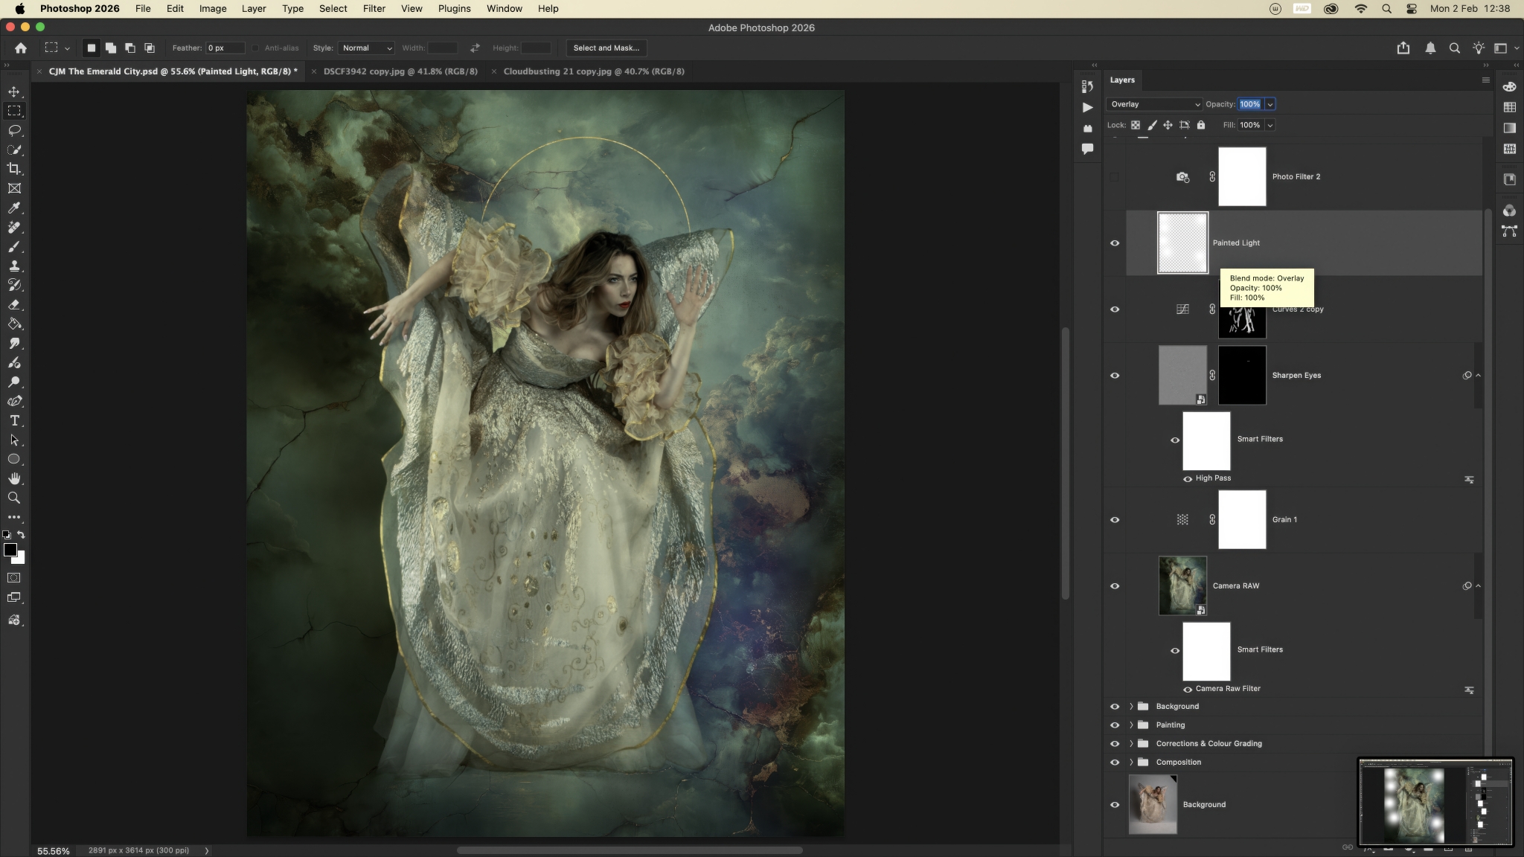Screen dimensions: 1524x857
Task: Click the Feather input field
Action: click(x=225, y=48)
